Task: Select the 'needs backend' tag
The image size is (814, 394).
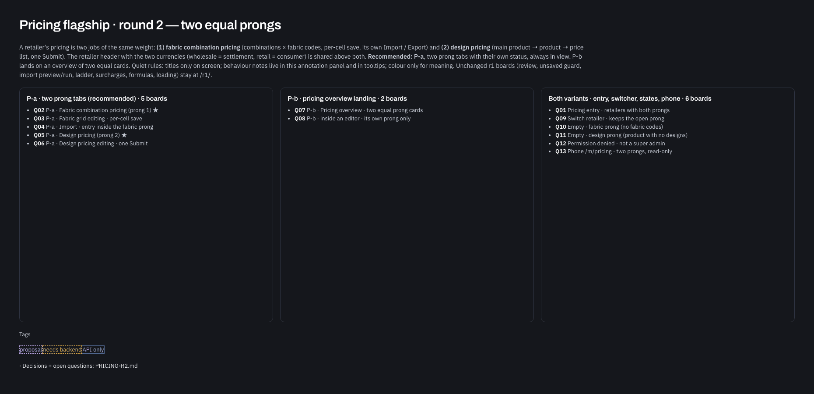Action: (62, 349)
